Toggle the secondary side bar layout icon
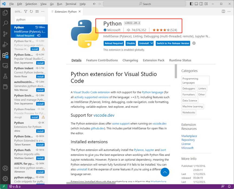234x189 pixels. pos(201,4)
